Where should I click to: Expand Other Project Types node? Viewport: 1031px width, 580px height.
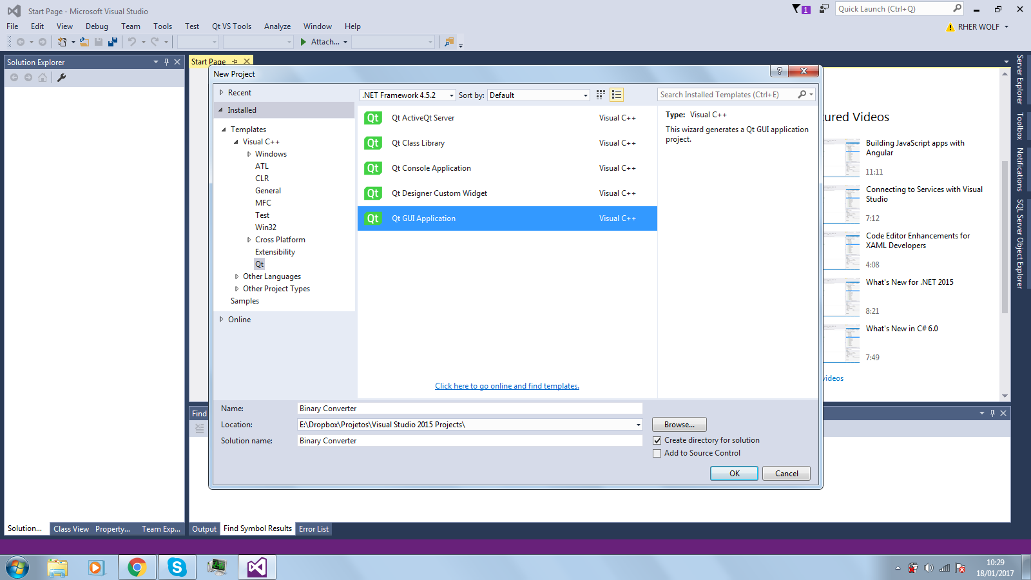pyautogui.click(x=237, y=289)
